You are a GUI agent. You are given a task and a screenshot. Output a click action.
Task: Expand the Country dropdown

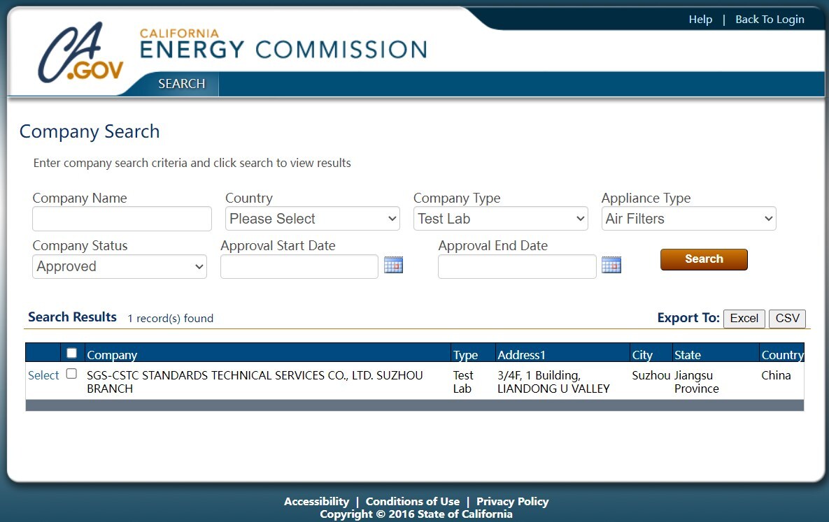(x=312, y=219)
